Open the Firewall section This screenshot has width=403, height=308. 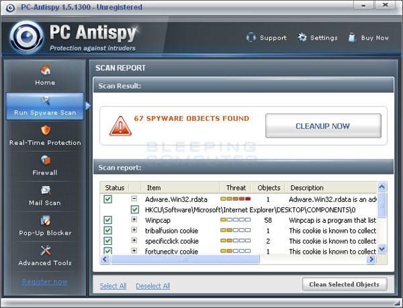click(45, 166)
